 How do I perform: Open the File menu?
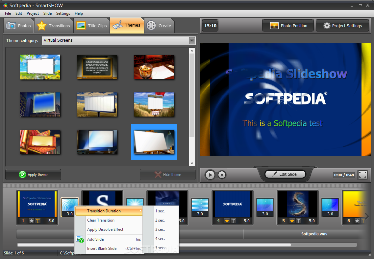click(x=8, y=13)
